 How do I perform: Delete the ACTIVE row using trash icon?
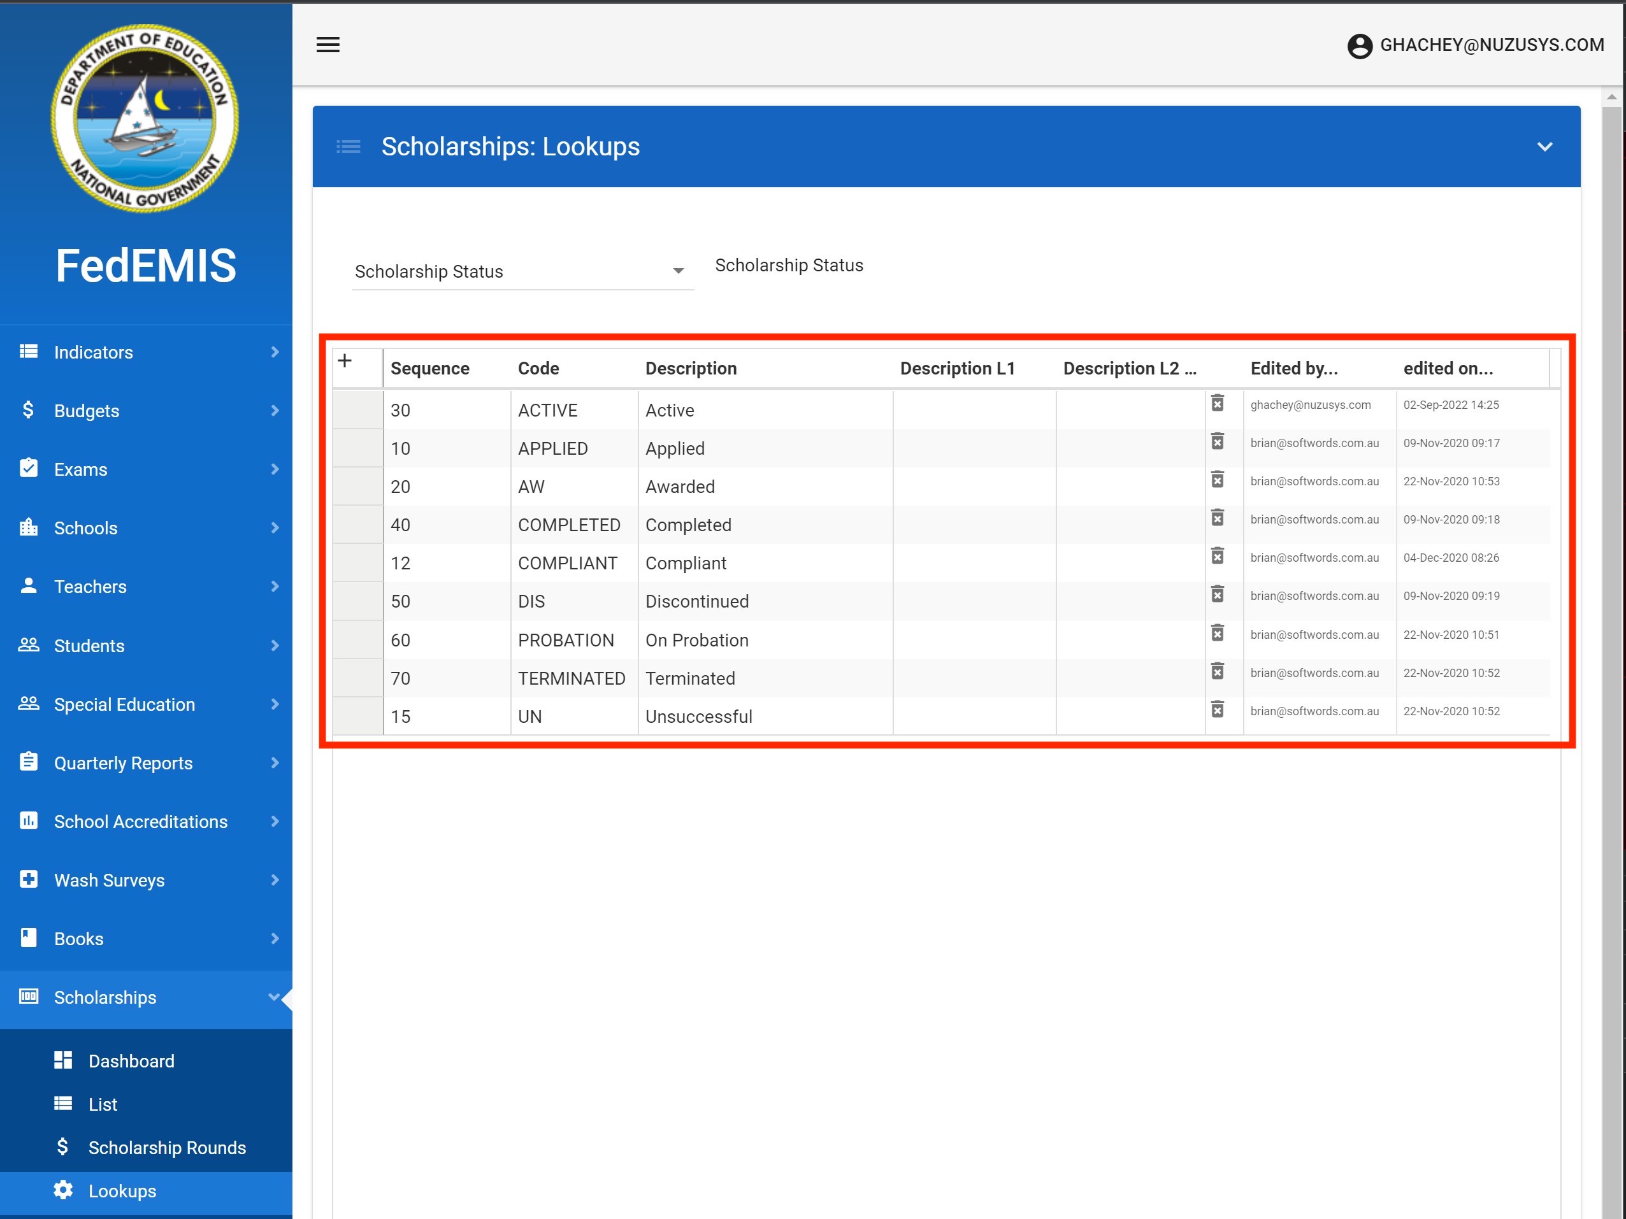click(x=1218, y=403)
